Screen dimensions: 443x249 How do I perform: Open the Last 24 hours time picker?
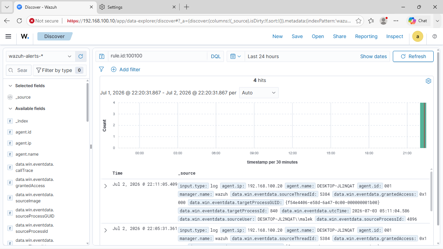(263, 56)
